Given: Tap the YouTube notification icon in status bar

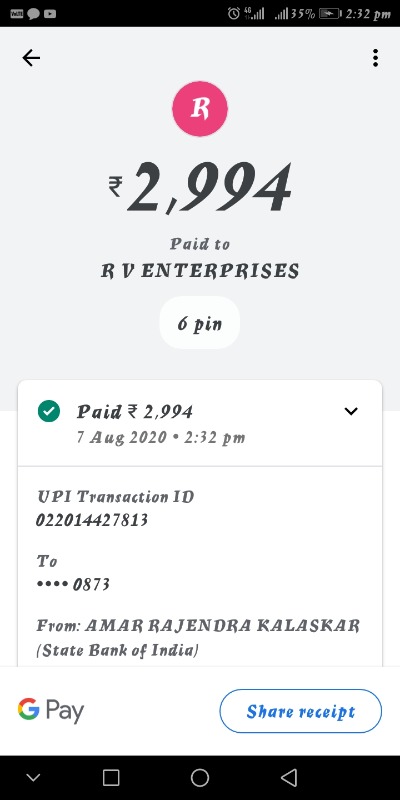Looking at the screenshot, I should [50, 13].
